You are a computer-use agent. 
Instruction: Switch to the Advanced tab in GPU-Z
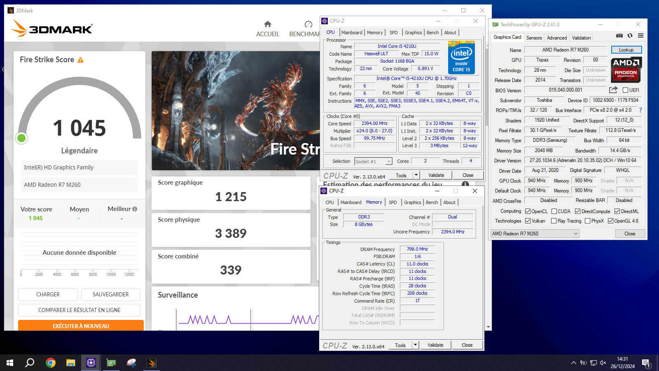point(557,38)
